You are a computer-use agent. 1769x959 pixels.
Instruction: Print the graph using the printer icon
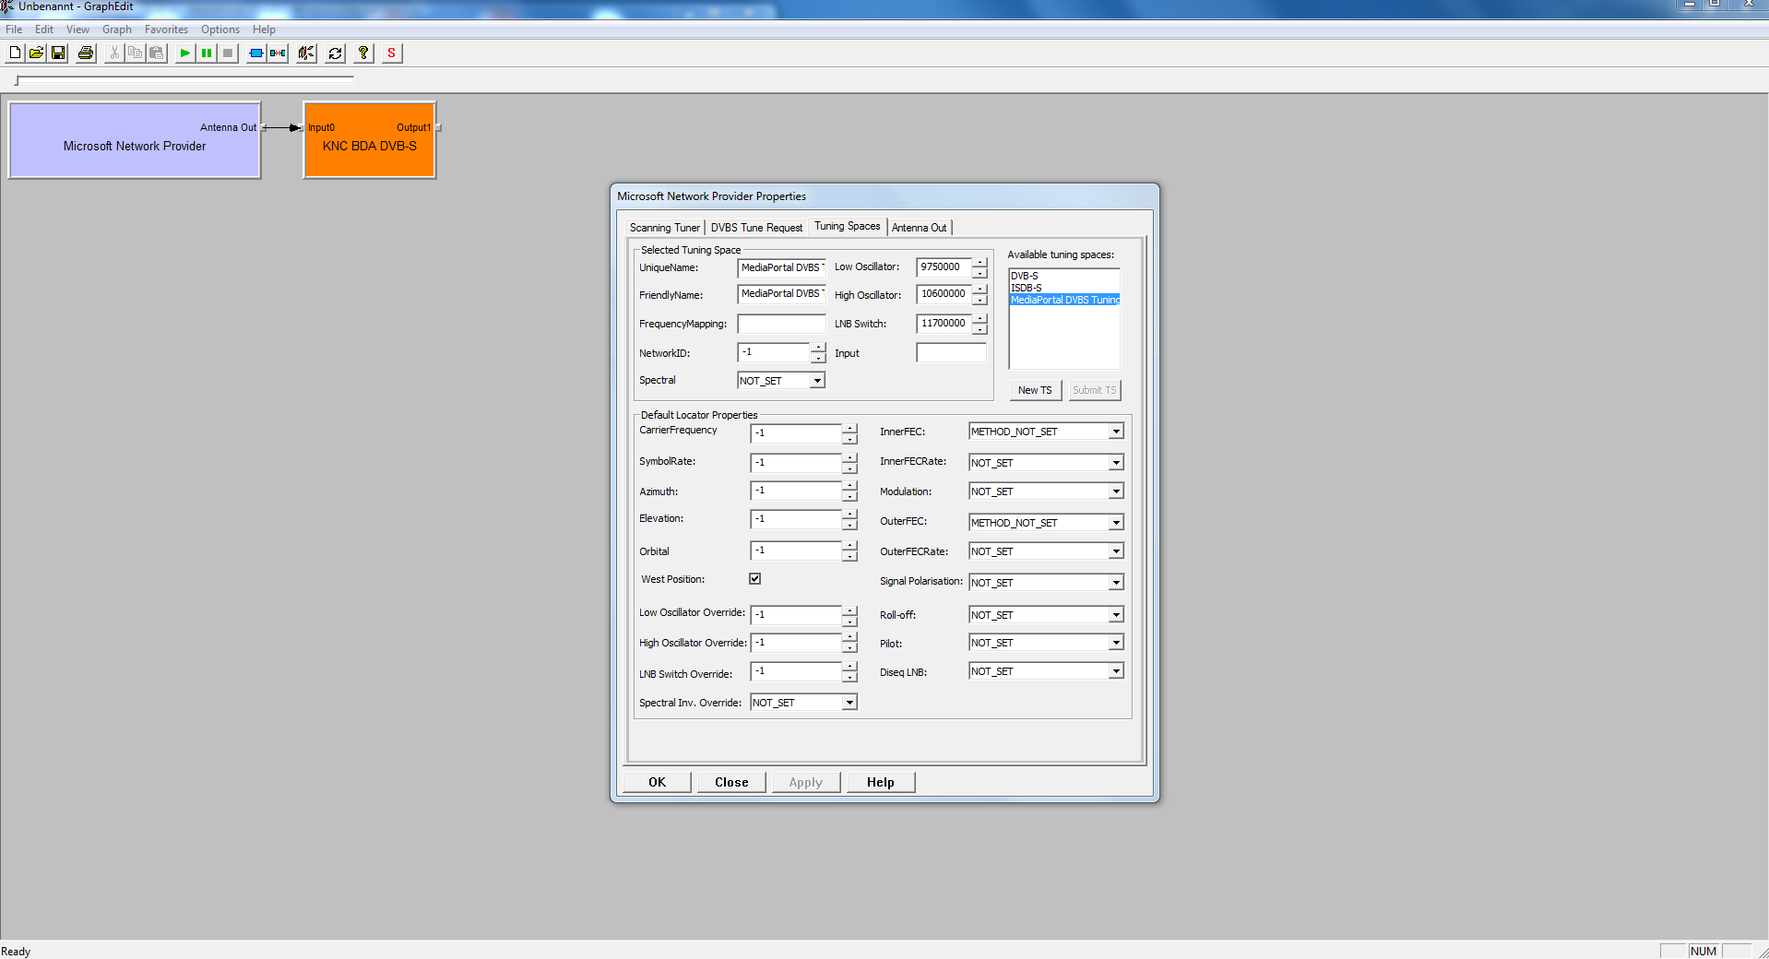[x=86, y=53]
